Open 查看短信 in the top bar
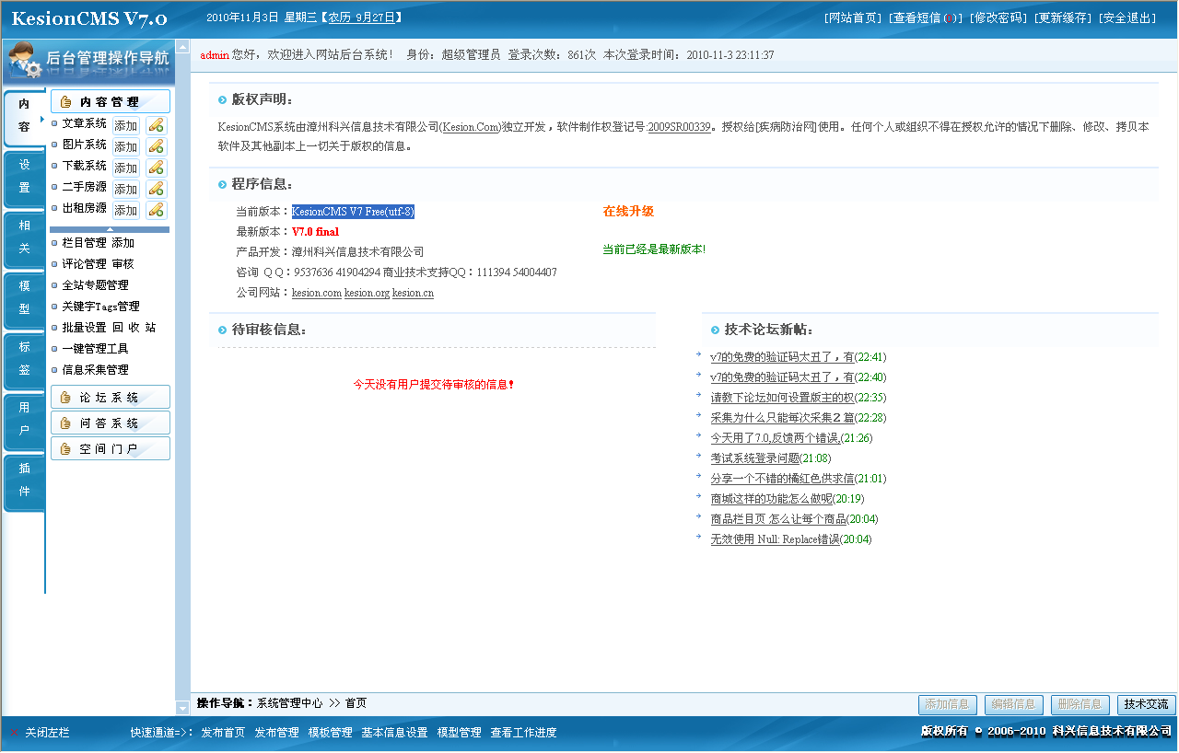 pyautogui.click(x=925, y=18)
